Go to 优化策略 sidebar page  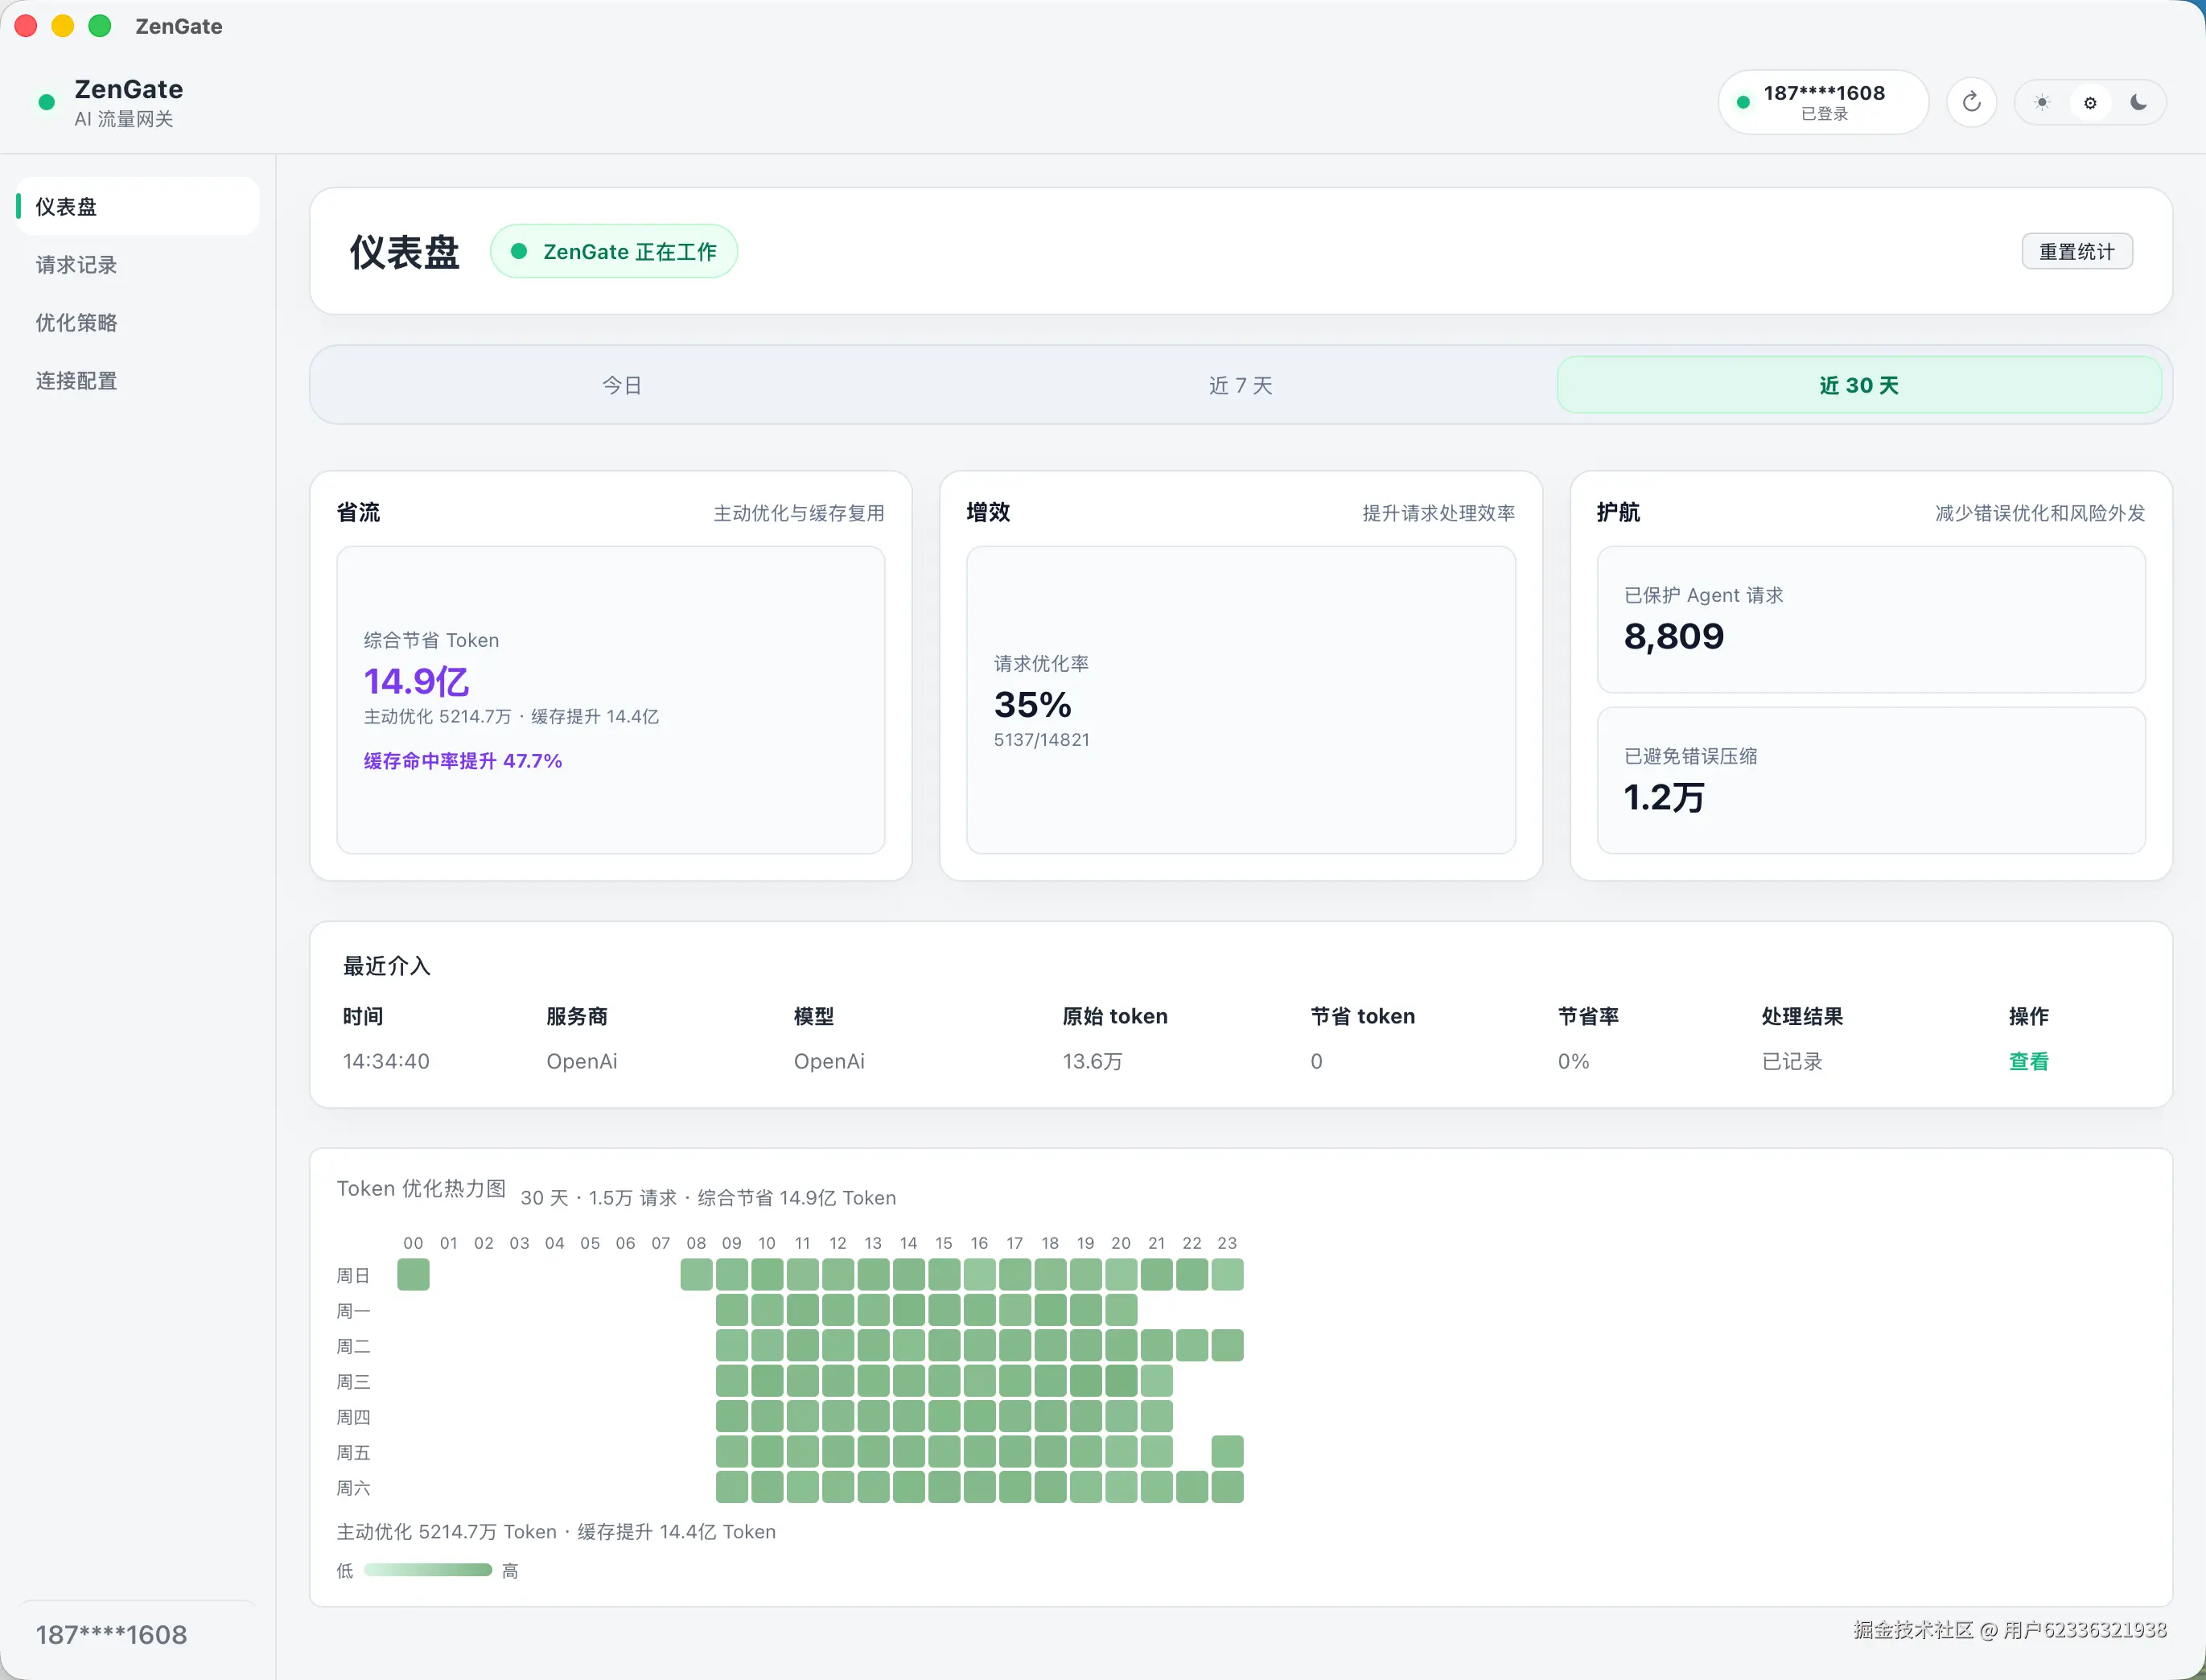[x=137, y=323]
